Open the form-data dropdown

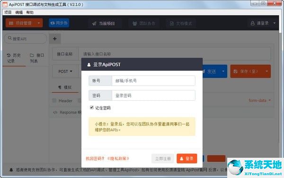tap(259, 100)
